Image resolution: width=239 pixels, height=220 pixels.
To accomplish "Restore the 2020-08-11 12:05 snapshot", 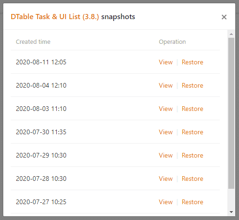I will click(192, 62).
